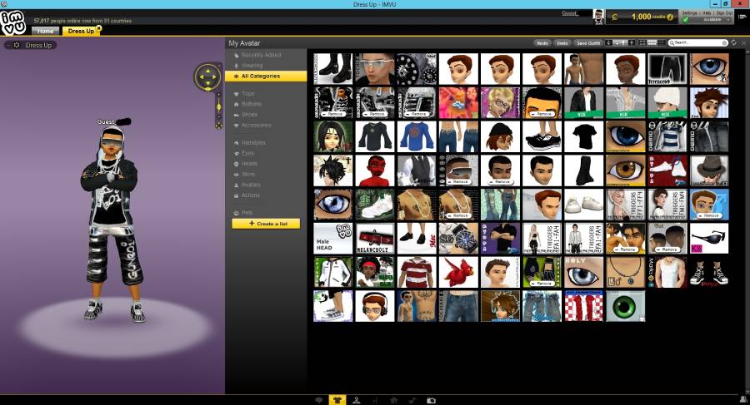Select the red devil skin thumbnail

point(375,170)
